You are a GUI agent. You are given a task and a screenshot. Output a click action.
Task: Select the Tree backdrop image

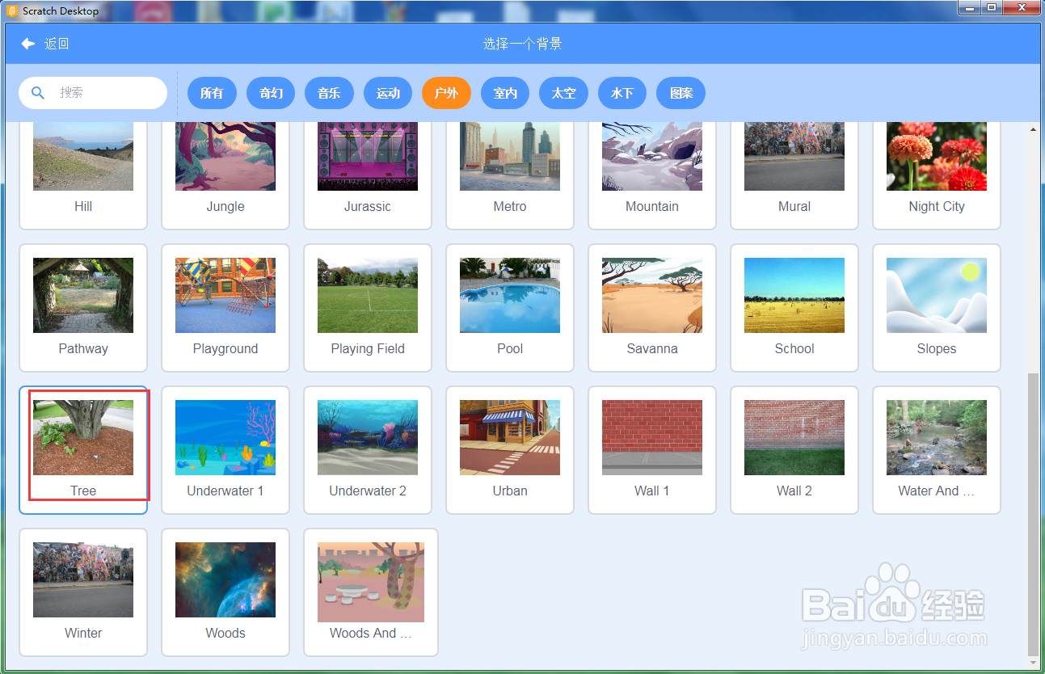tap(83, 437)
